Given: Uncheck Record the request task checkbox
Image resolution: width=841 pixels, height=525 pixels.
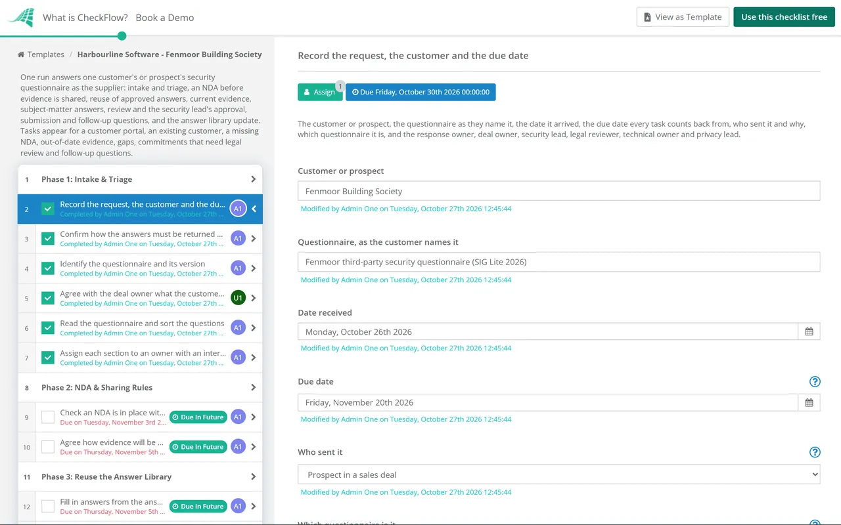Looking at the screenshot, I should 48,209.
